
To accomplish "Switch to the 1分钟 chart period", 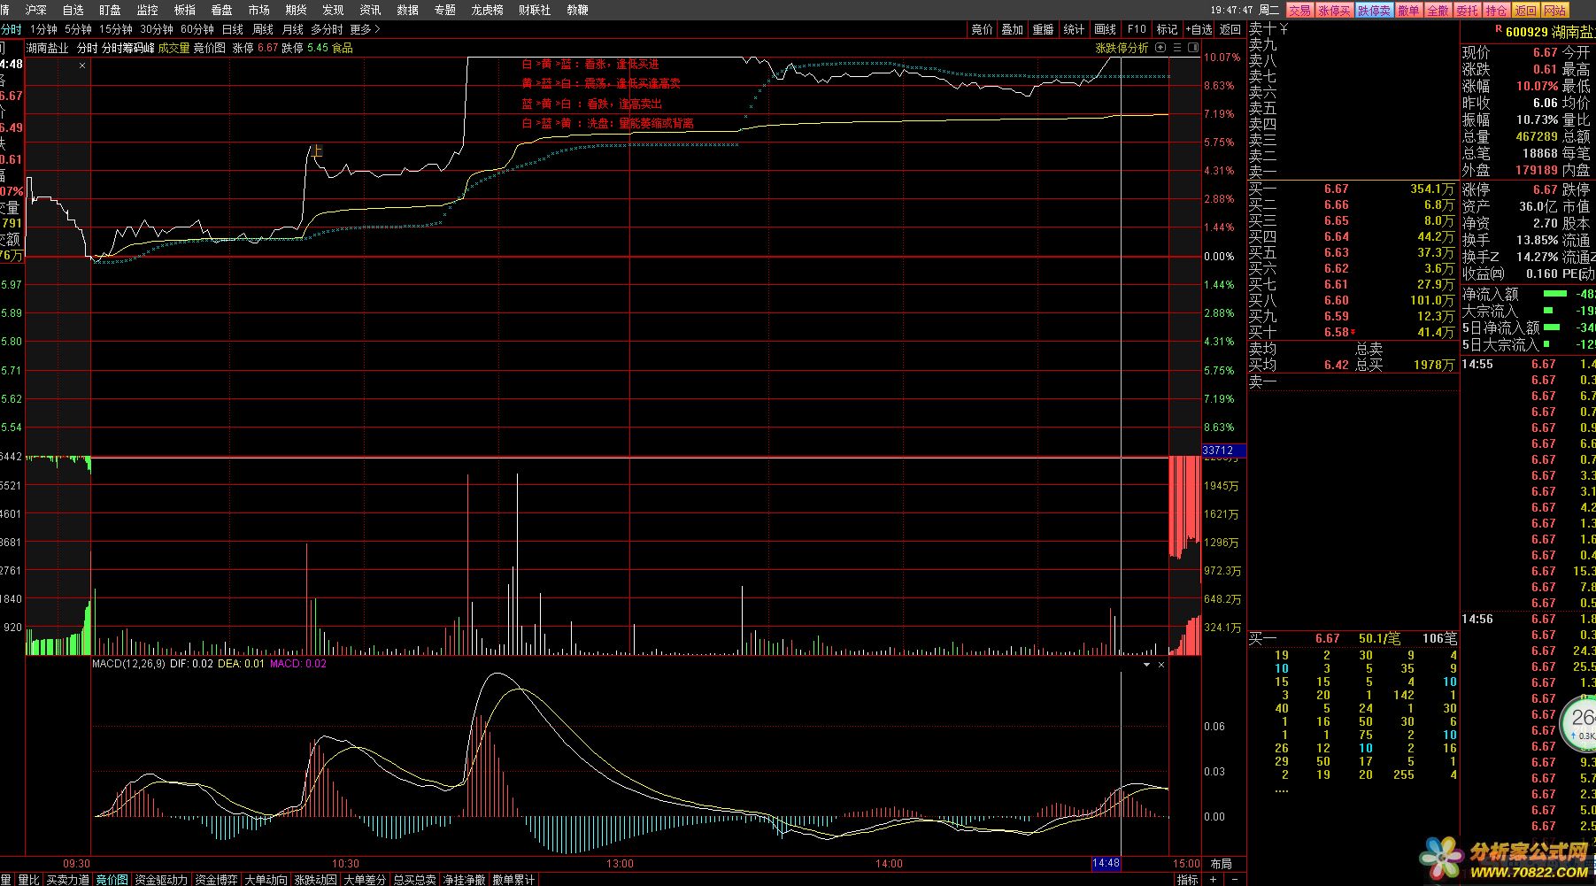I will (44, 29).
